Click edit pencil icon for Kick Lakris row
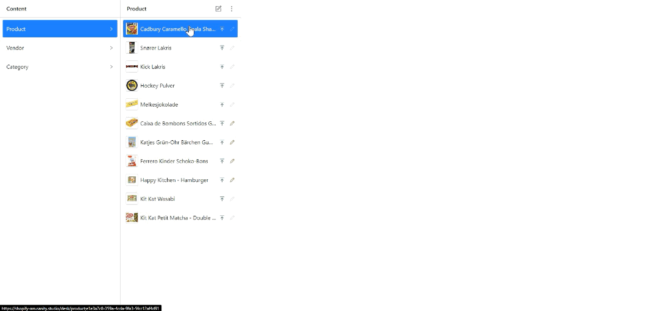 click(x=232, y=67)
